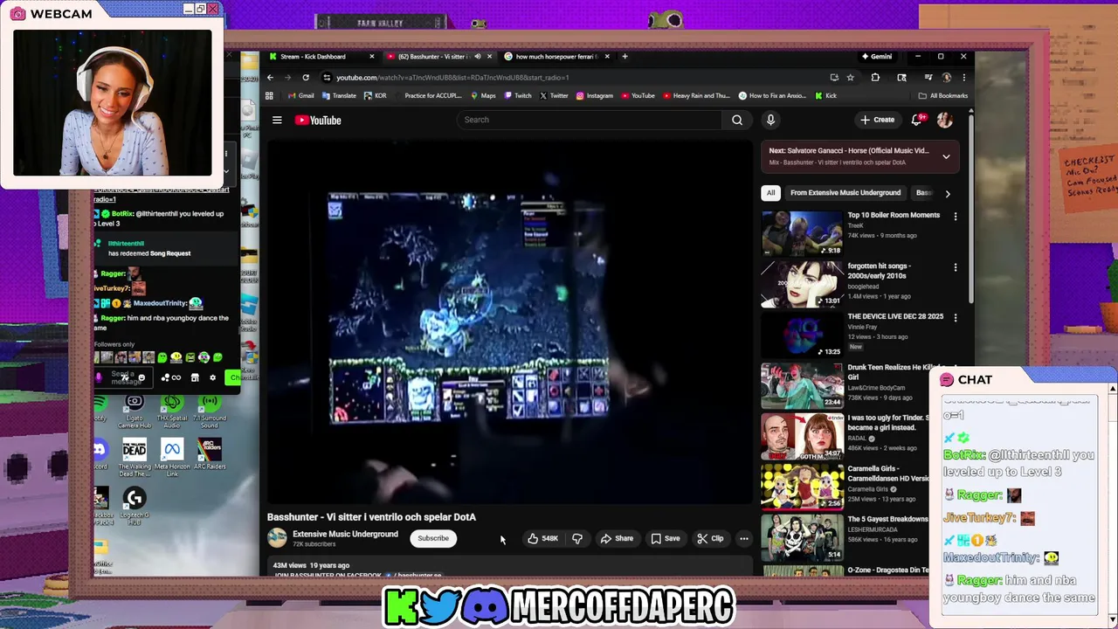Open the Create menu on YouTube
The image size is (1118, 629).
coord(877,120)
